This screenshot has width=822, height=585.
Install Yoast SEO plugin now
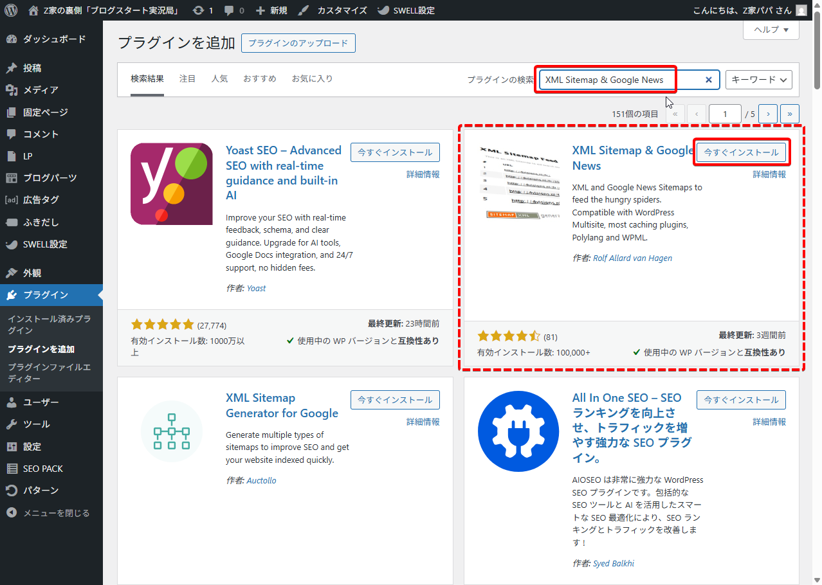[x=395, y=152]
